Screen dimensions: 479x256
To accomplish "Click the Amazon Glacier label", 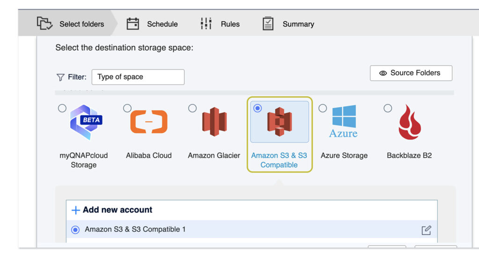I will [x=214, y=156].
